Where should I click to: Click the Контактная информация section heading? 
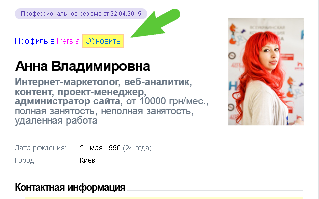click(x=70, y=187)
